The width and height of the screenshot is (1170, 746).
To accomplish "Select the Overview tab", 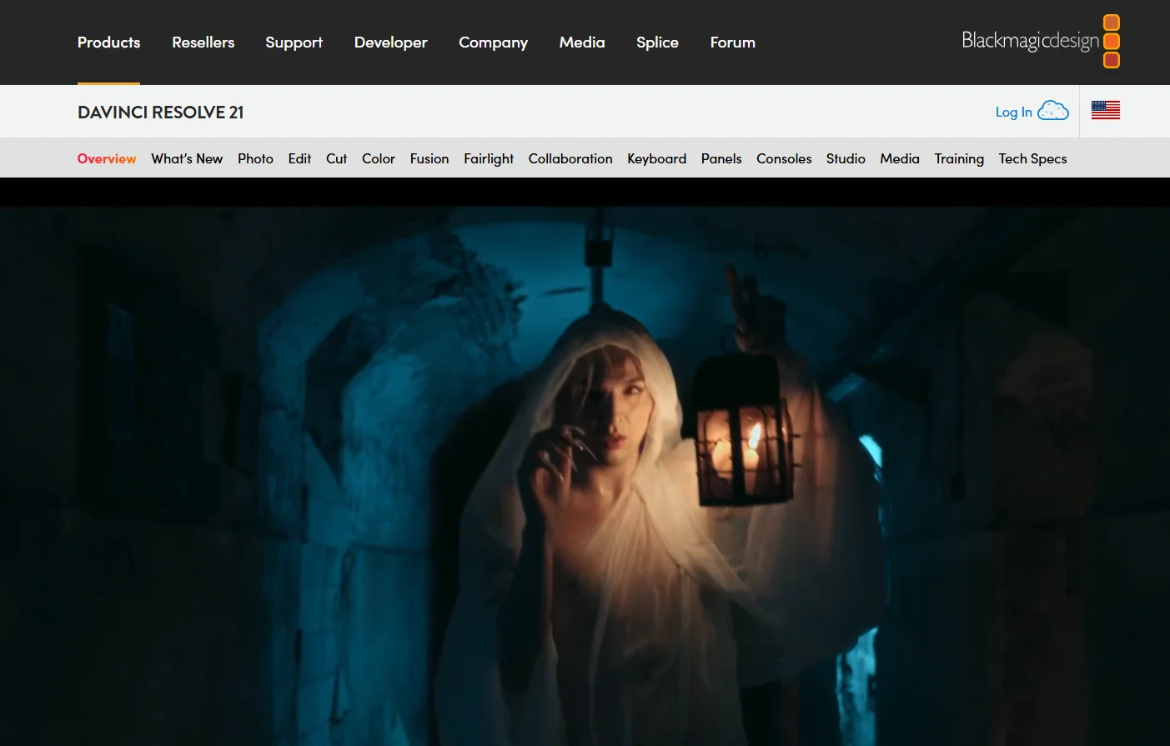I will pyautogui.click(x=107, y=158).
